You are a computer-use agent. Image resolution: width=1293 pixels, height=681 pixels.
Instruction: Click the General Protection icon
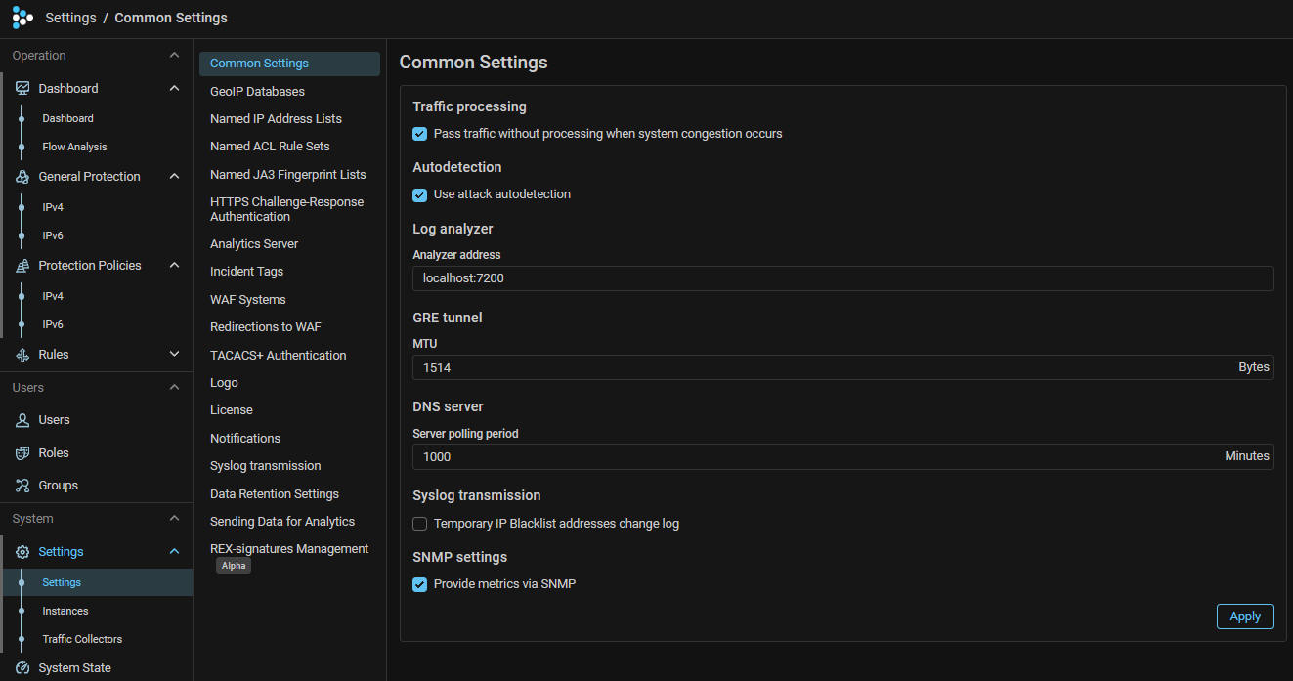22,177
